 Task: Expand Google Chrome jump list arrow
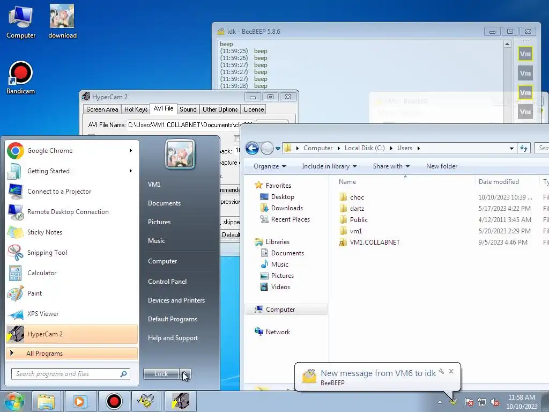point(131,151)
